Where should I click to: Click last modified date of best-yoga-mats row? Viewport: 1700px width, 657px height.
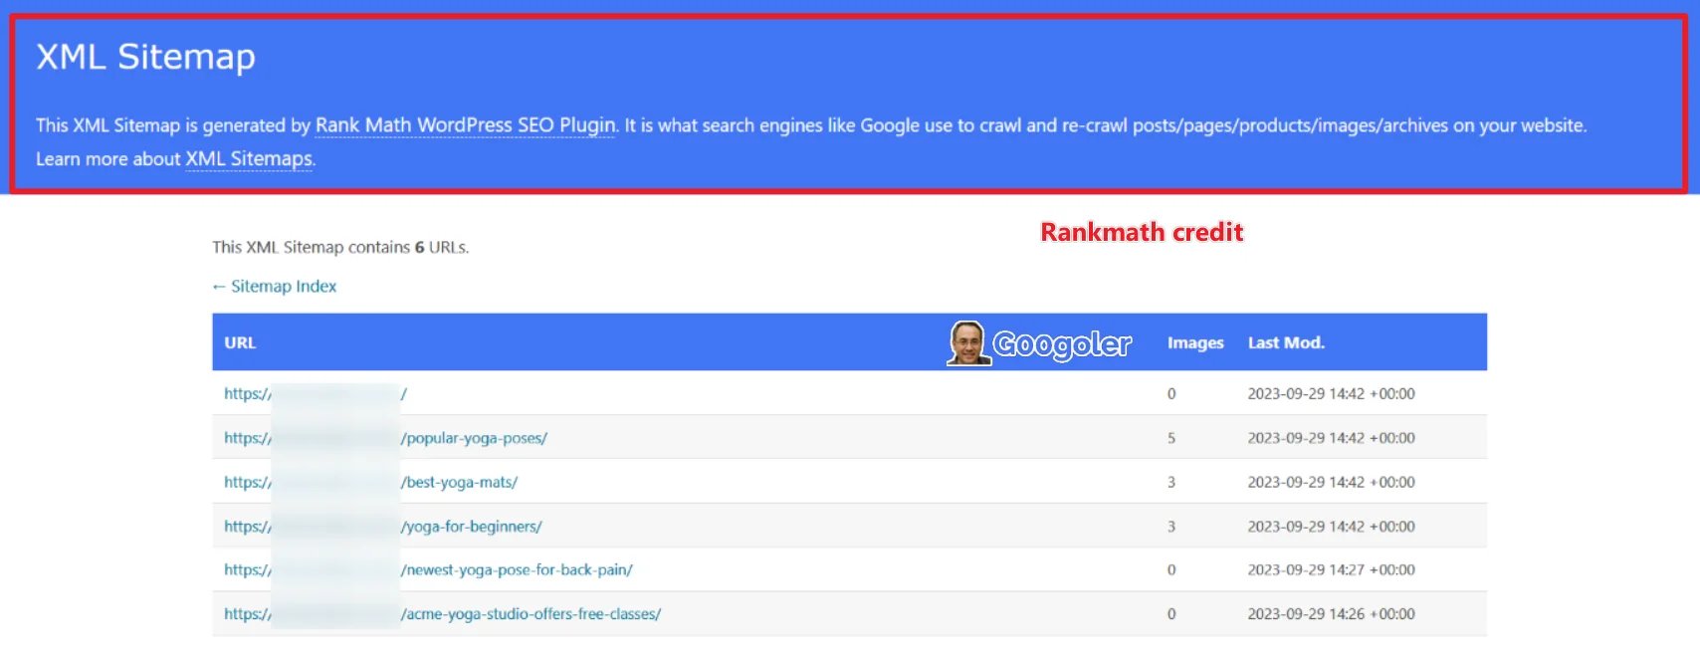pyautogui.click(x=1331, y=483)
